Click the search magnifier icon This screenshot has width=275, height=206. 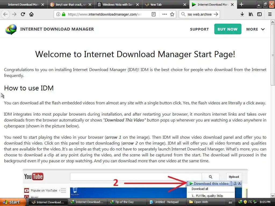click(183, 14)
